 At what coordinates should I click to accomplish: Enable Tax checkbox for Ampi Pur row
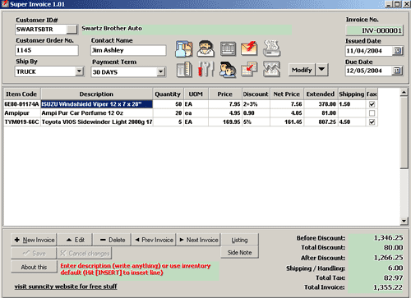click(x=372, y=113)
